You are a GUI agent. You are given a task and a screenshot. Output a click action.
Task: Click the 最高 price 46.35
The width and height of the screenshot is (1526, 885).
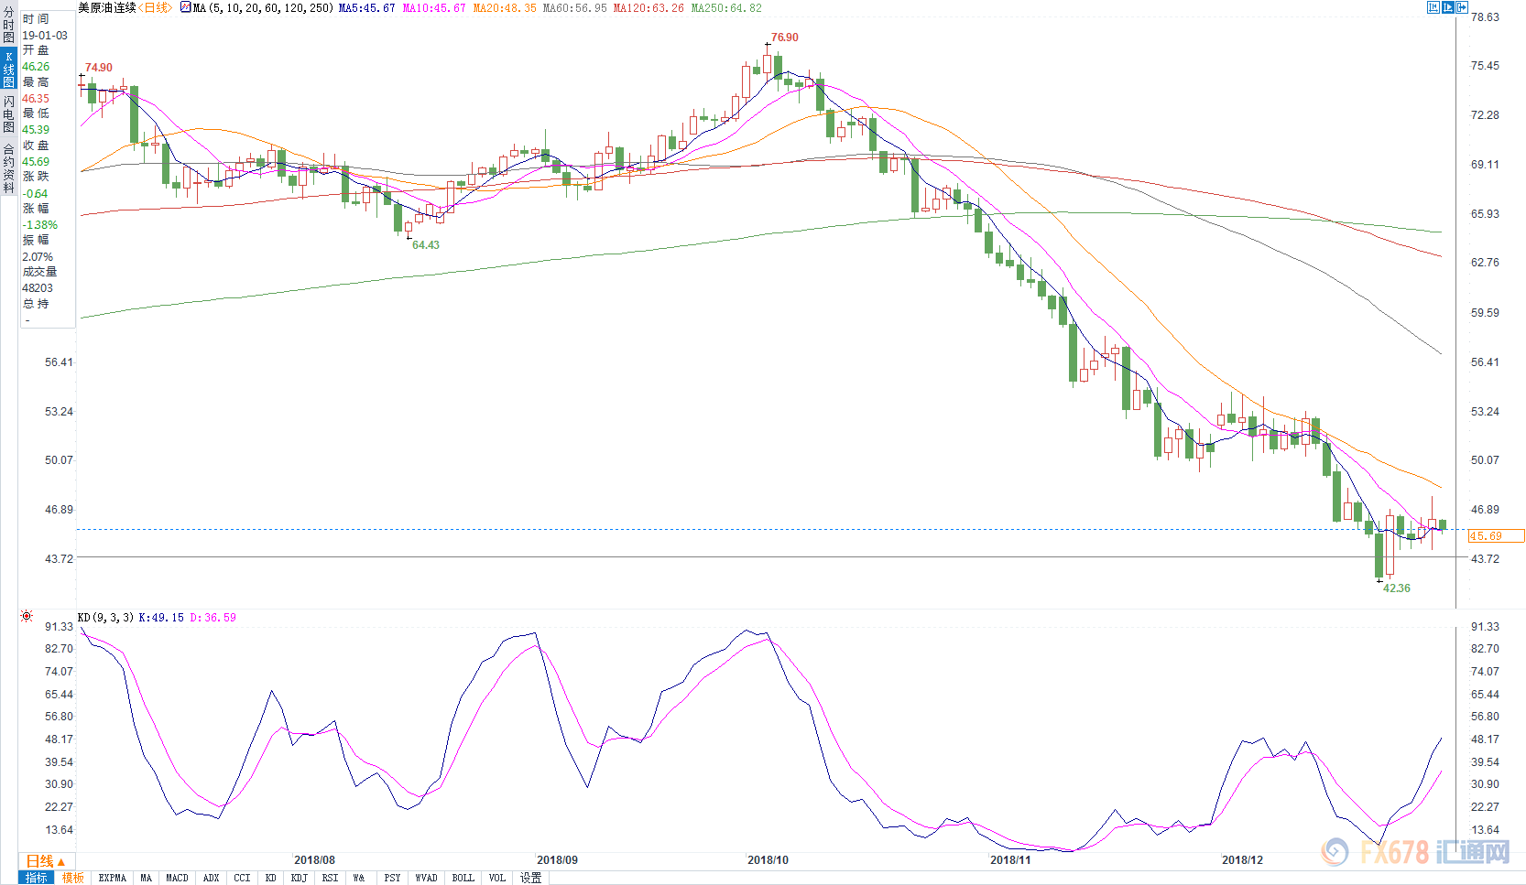coord(36,99)
